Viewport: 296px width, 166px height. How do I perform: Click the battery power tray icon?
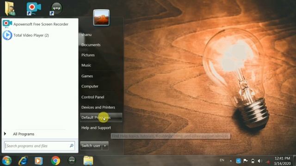pyautogui.click(x=253, y=161)
